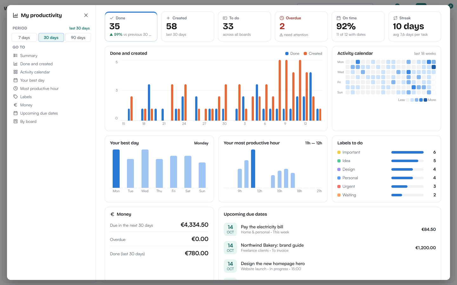Click the plus icon in Created card
The width and height of the screenshot is (457, 285).
coord(168,18)
